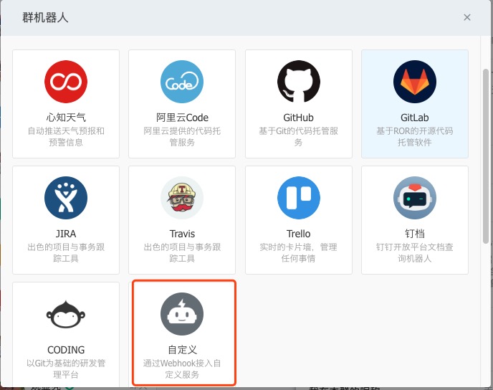Click description 通过Webhook接入自定义服务
The width and height of the screenshot is (493, 390).
pos(182,369)
